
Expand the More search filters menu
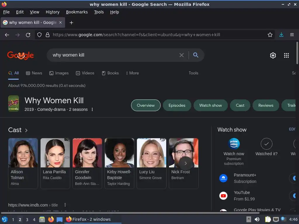pos(133,73)
